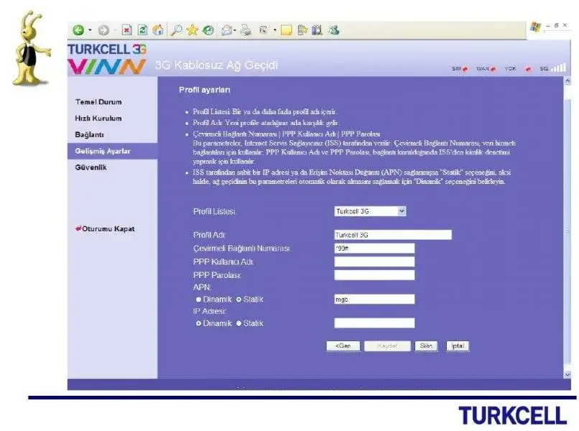The width and height of the screenshot is (579, 431).
Task: Click the Edit page icon
Action: 264,30
